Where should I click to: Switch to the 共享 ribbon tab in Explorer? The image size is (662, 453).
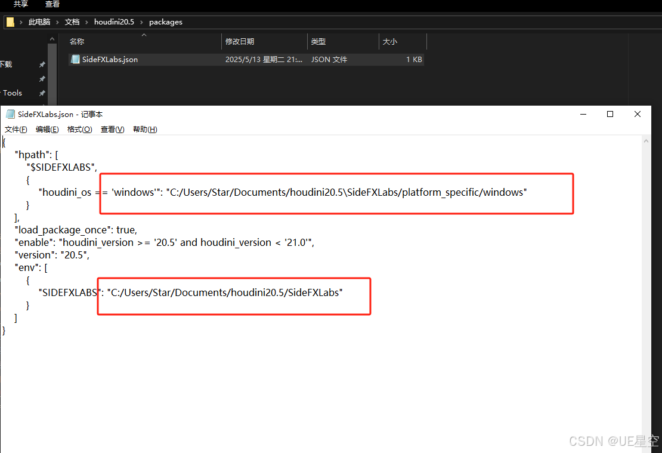21,4
